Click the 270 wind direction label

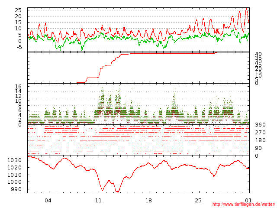pyautogui.click(x=260, y=133)
